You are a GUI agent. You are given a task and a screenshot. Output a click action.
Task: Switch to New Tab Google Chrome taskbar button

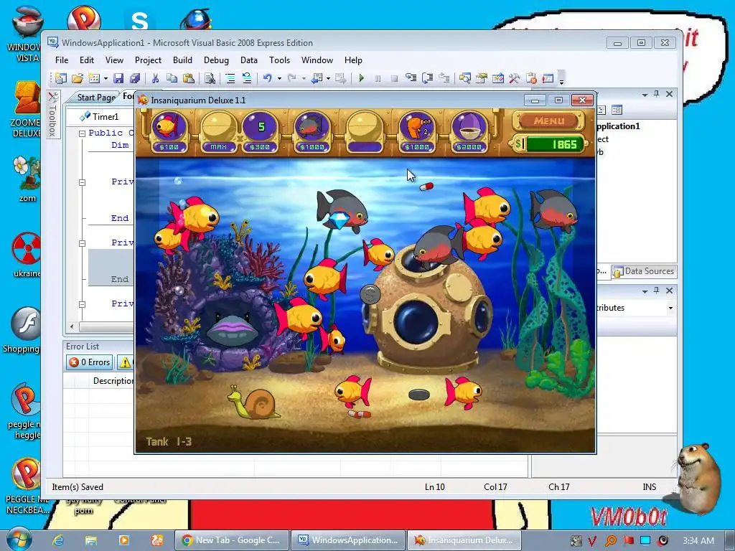pos(231,540)
